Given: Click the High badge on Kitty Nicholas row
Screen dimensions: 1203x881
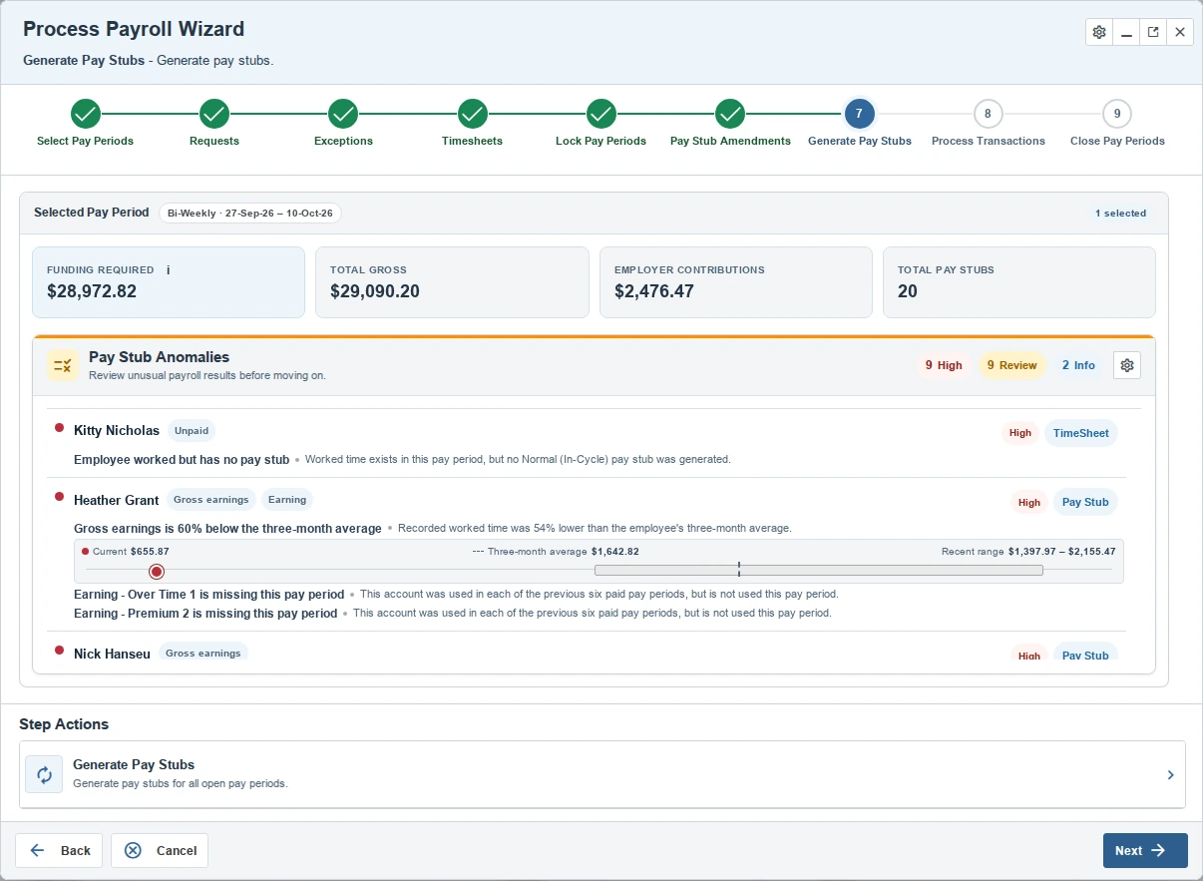Looking at the screenshot, I should coord(1020,433).
